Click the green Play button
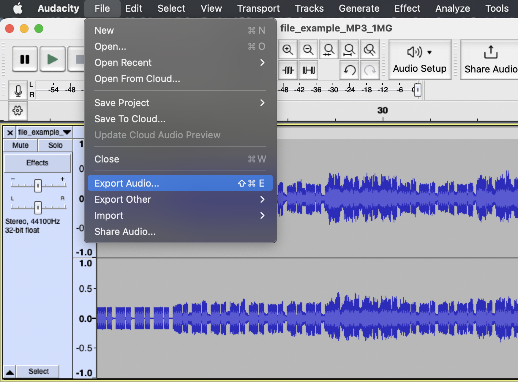This screenshot has width=518, height=382. 52,59
